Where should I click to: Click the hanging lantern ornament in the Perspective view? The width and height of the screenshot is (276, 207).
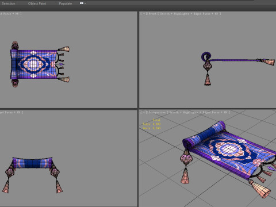[186, 159]
